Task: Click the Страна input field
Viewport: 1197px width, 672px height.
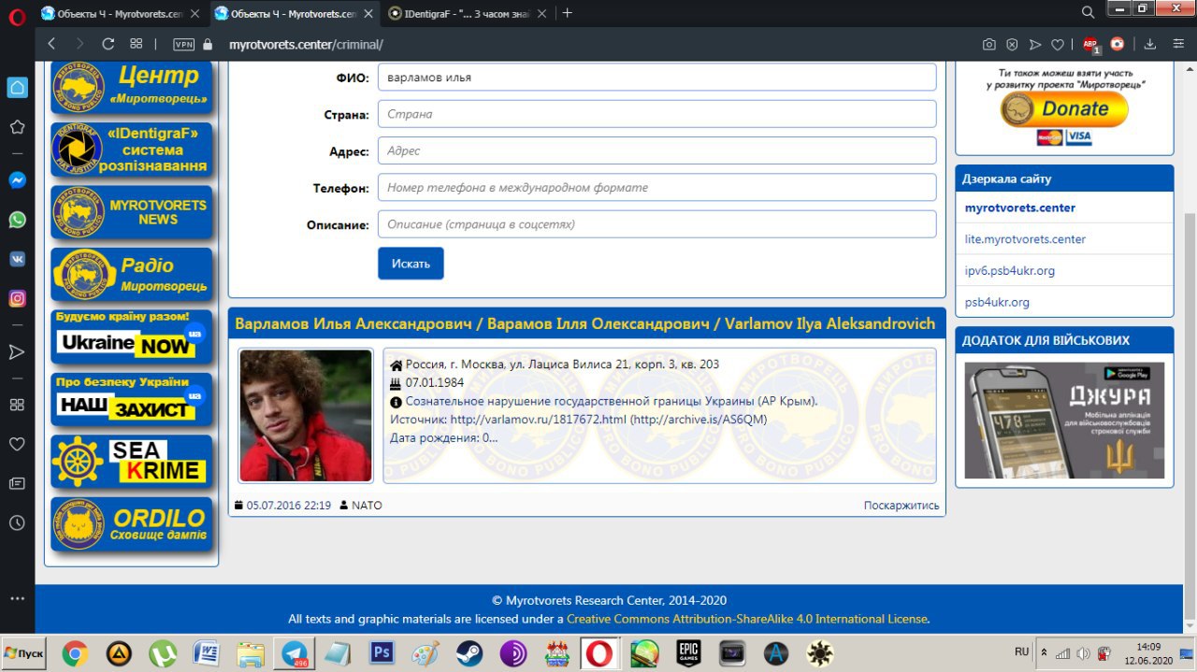Action: point(656,114)
